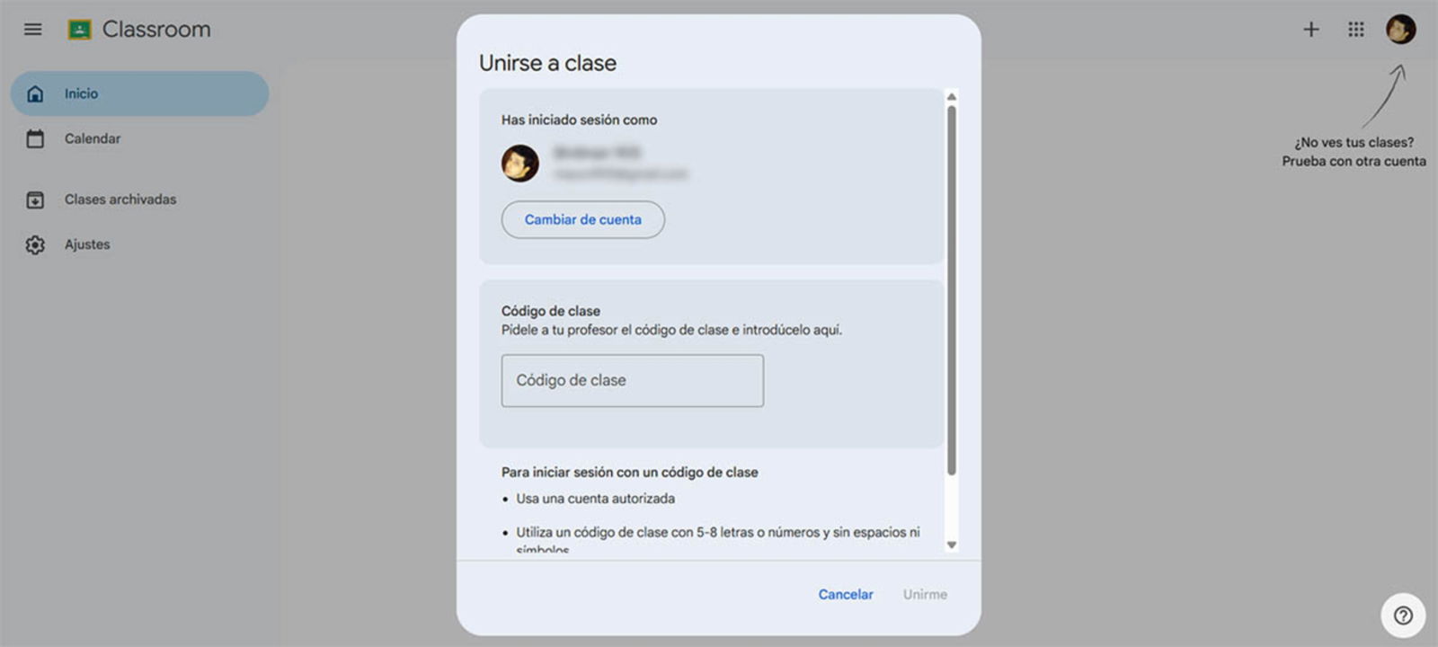Click the dialog scrollbar up arrow
The image size is (1438, 647).
pyautogui.click(x=952, y=97)
